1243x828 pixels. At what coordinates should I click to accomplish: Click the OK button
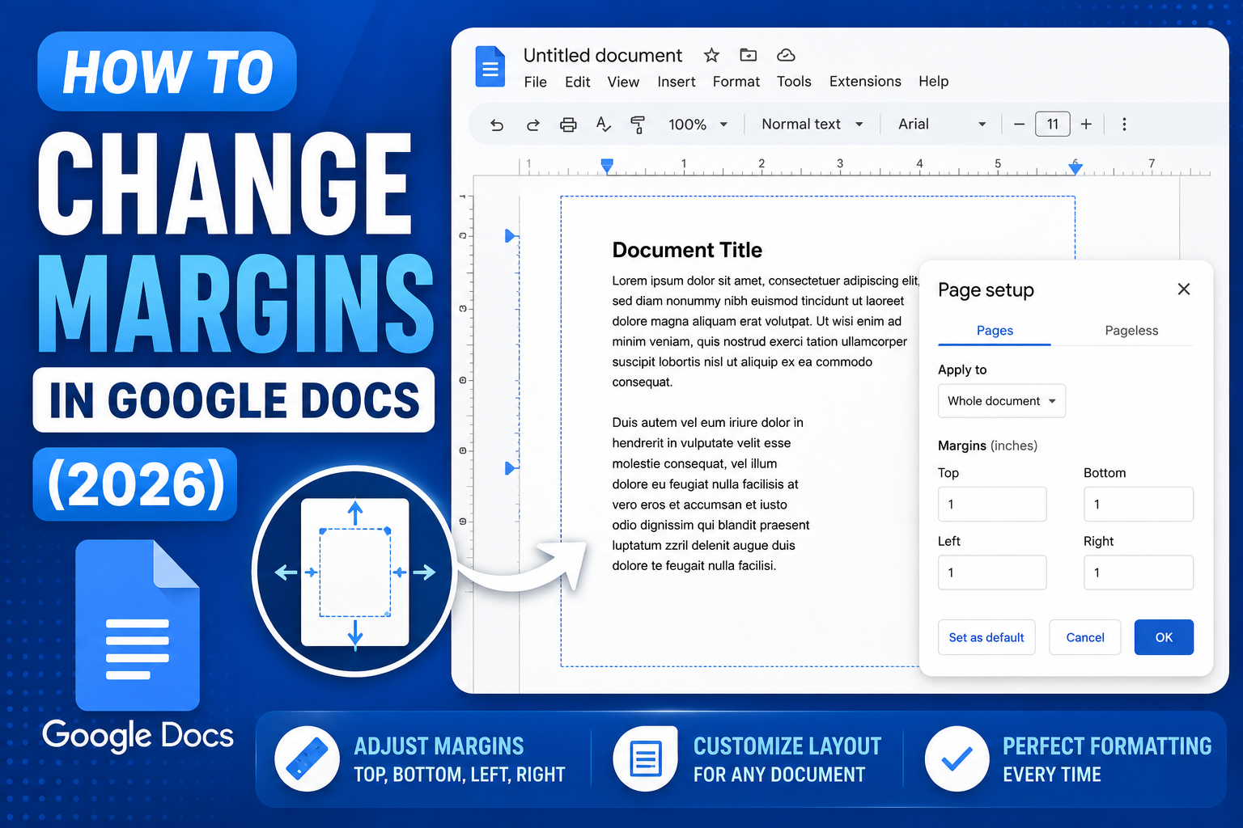1164,637
